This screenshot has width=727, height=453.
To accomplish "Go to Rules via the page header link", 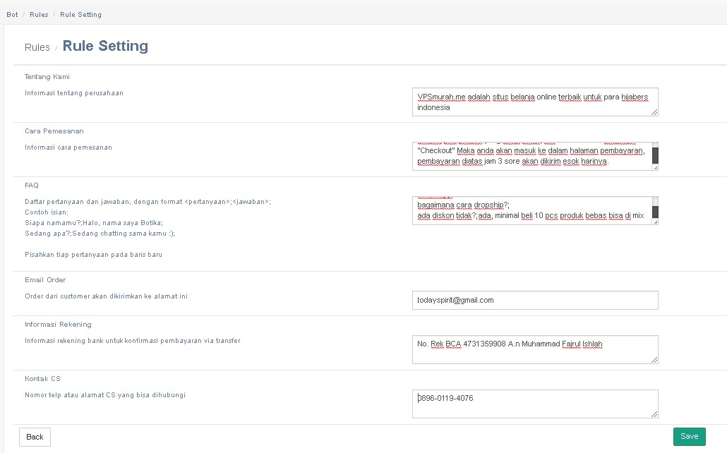I will [x=37, y=47].
